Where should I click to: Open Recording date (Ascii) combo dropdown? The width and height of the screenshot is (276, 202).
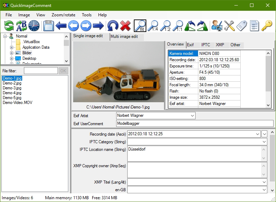pyautogui.click(x=258, y=134)
